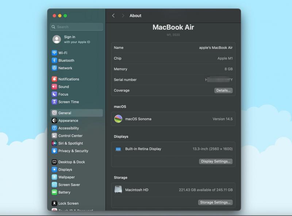Click the Privacy & Security hand icon
292x216 pixels.
[x=54, y=151]
